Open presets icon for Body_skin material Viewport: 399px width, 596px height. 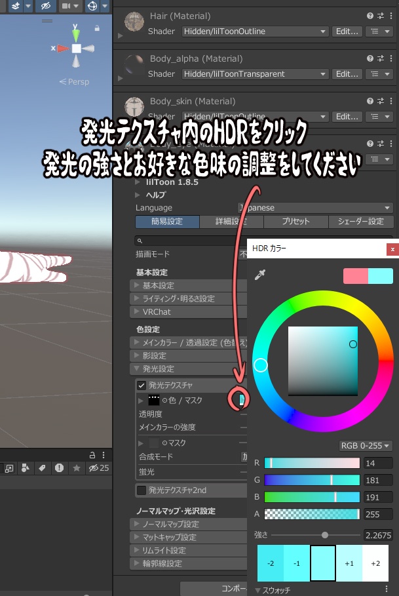[x=381, y=101]
